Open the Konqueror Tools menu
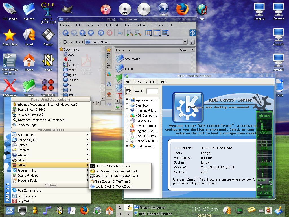This screenshot has height=217, width=289. [128, 25]
